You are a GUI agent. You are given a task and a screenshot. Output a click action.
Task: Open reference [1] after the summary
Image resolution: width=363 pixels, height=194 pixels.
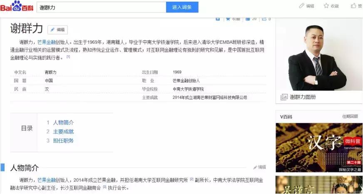pyautogui.click(x=68, y=57)
